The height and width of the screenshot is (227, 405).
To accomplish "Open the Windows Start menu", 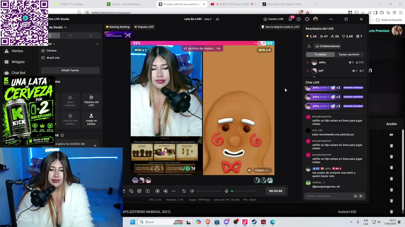I will (133, 222).
